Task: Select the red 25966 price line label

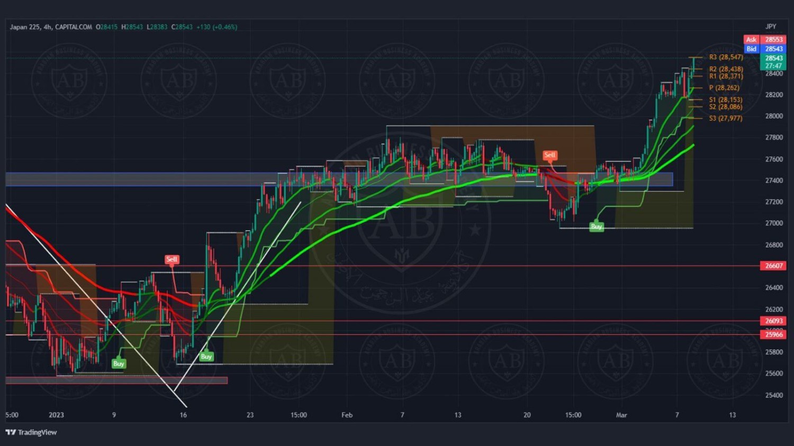Action: [x=774, y=334]
